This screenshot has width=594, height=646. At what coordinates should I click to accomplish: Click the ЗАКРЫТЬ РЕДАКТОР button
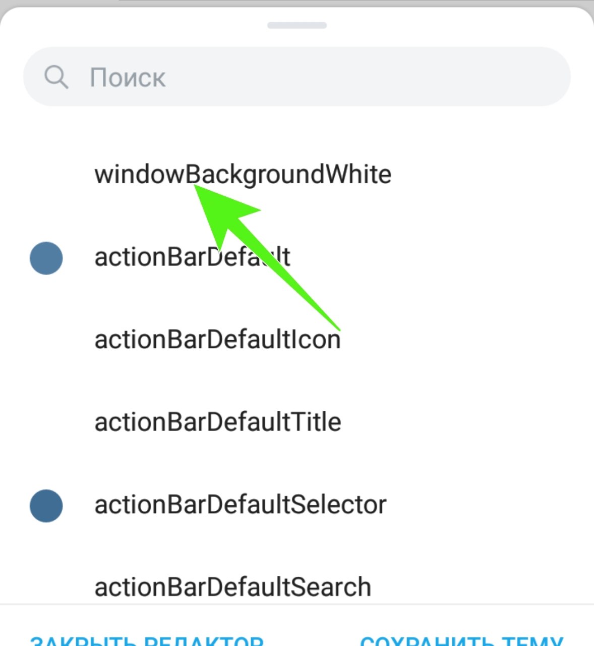coord(147,640)
